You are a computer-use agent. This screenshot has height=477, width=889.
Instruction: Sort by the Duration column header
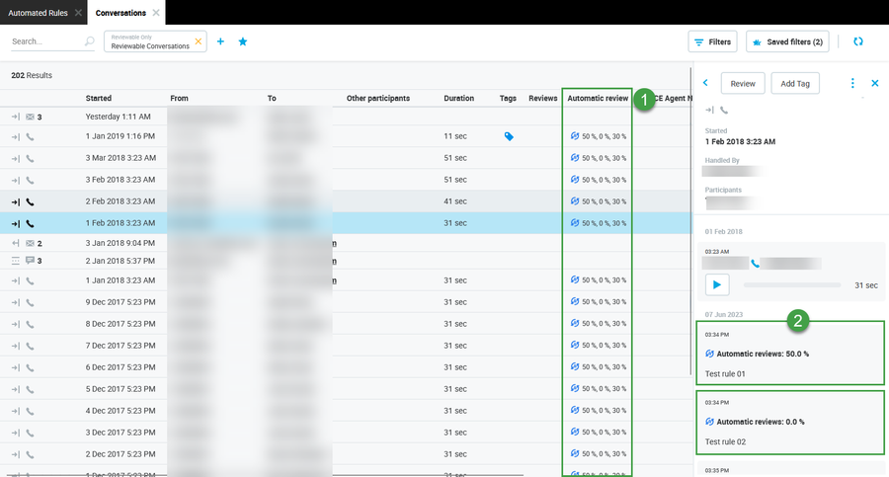(458, 98)
